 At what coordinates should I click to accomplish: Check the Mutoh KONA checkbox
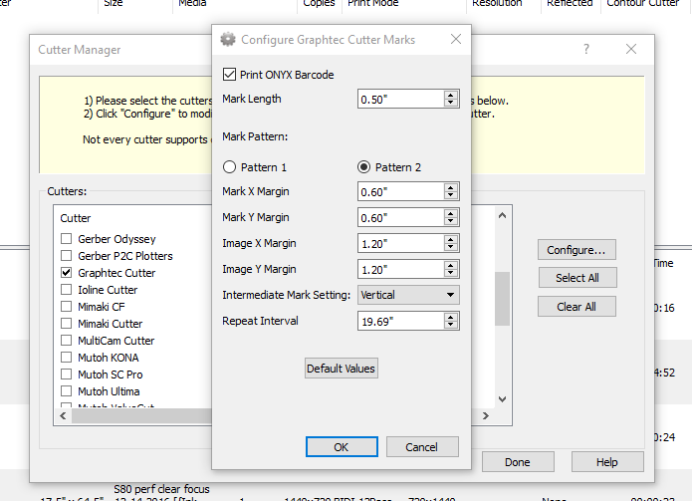click(66, 358)
